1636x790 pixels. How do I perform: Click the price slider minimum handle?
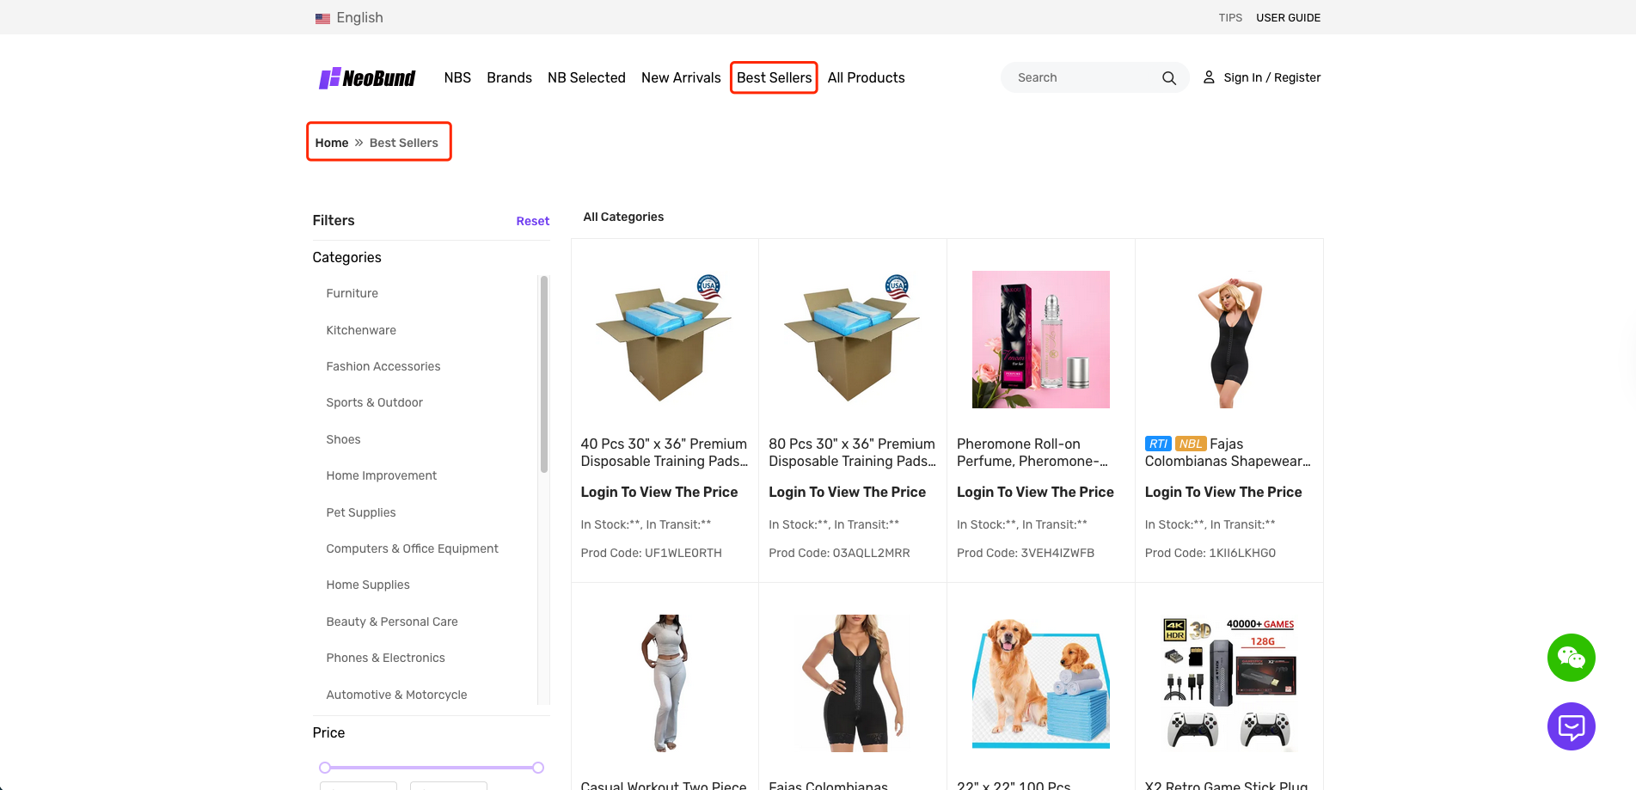click(x=325, y=768)
